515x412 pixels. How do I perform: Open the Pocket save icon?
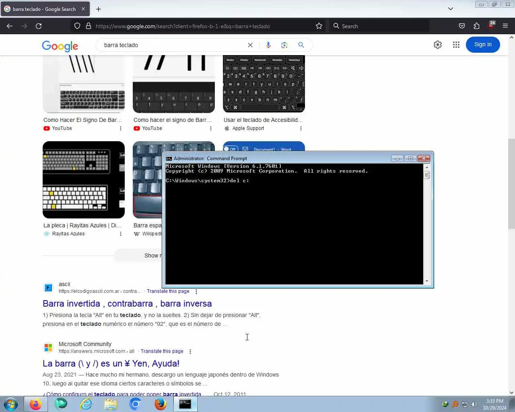(462, 26)
